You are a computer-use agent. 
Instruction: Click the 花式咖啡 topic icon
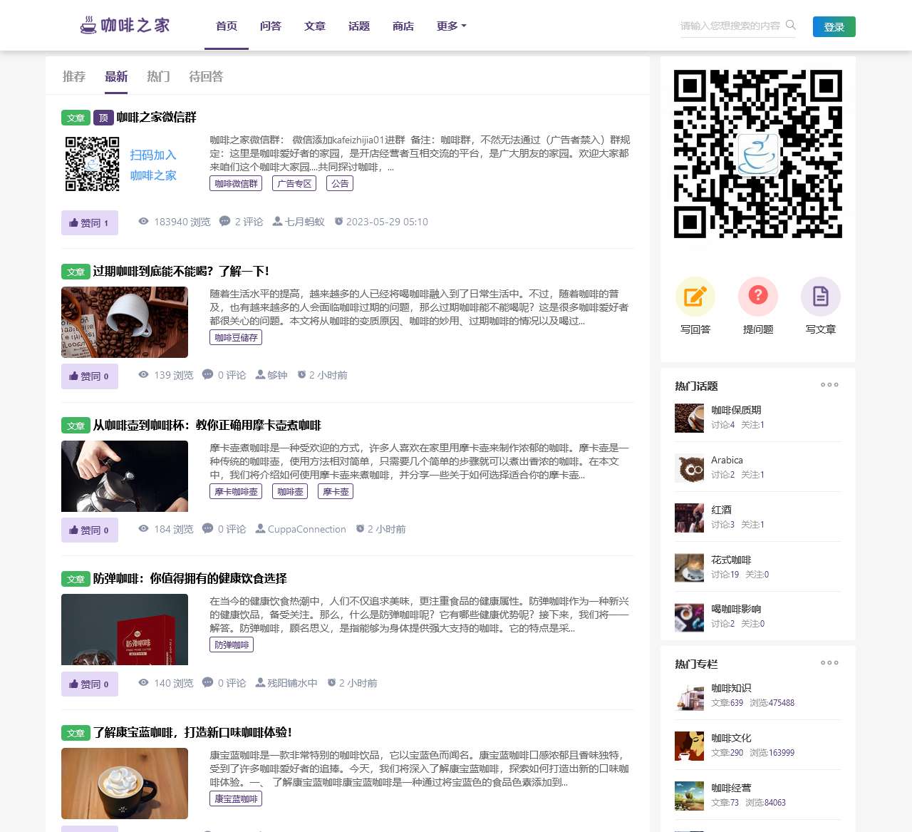point(689,567)
